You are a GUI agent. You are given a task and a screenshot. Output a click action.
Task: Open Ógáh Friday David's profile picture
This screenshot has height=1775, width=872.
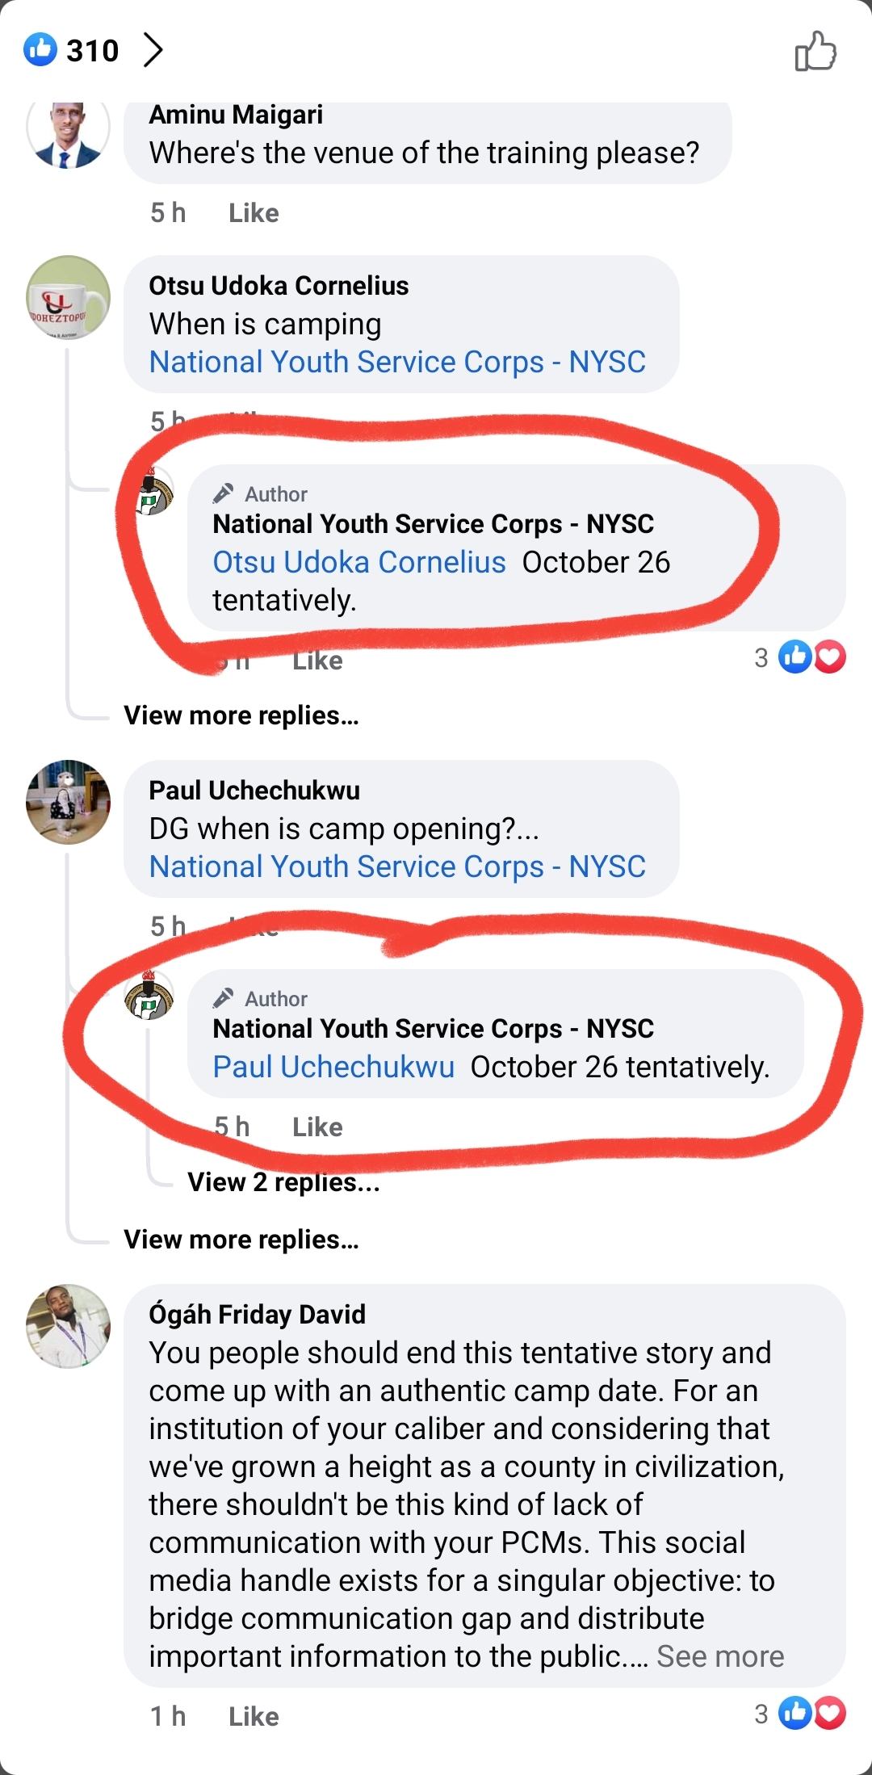click(x=68, y=1326)
